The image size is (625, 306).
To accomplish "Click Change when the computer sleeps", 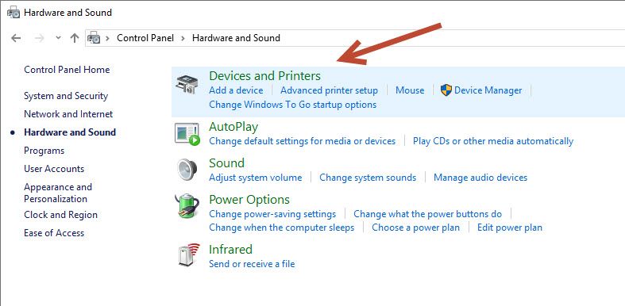I will (x=281, y=228).
